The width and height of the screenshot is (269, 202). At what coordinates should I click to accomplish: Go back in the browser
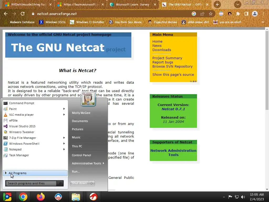pyautogui.click(x=6, y=14)
